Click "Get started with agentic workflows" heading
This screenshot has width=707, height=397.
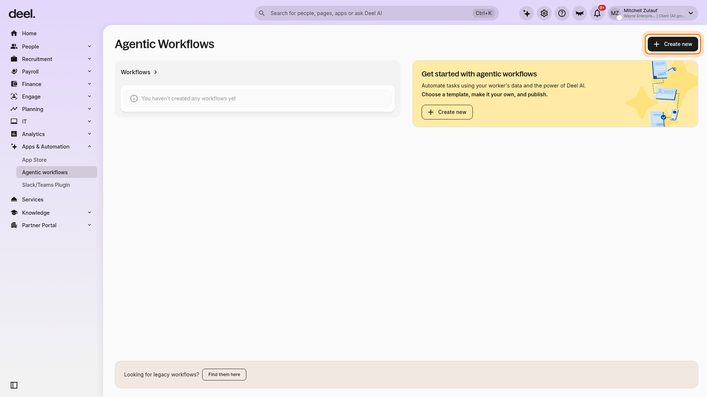pyautogui.click(x=479, y=74)
